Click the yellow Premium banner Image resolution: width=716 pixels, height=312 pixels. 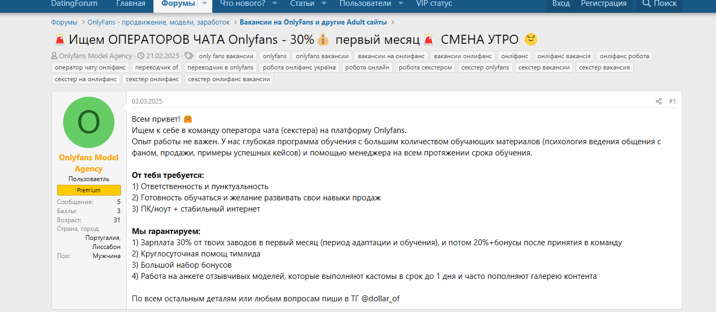(x=89, y=190)
